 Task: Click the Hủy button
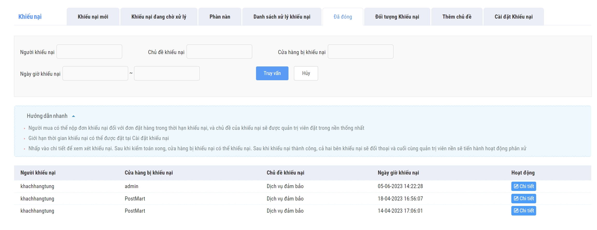(x=306, y=73)
